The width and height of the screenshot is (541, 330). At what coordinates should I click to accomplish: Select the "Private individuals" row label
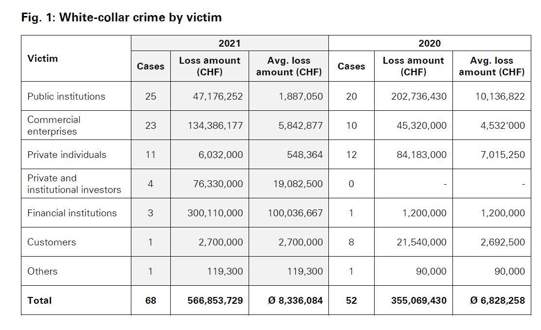tap(67, 155)
